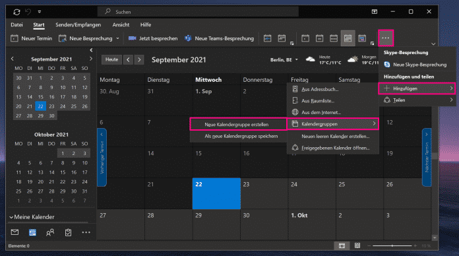Click the Nächster Termin side tab
This screenshot has width=459, height=256.
click(x=427, y=157)
